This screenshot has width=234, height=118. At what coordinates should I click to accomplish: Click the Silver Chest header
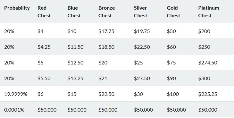pos(140,12)
